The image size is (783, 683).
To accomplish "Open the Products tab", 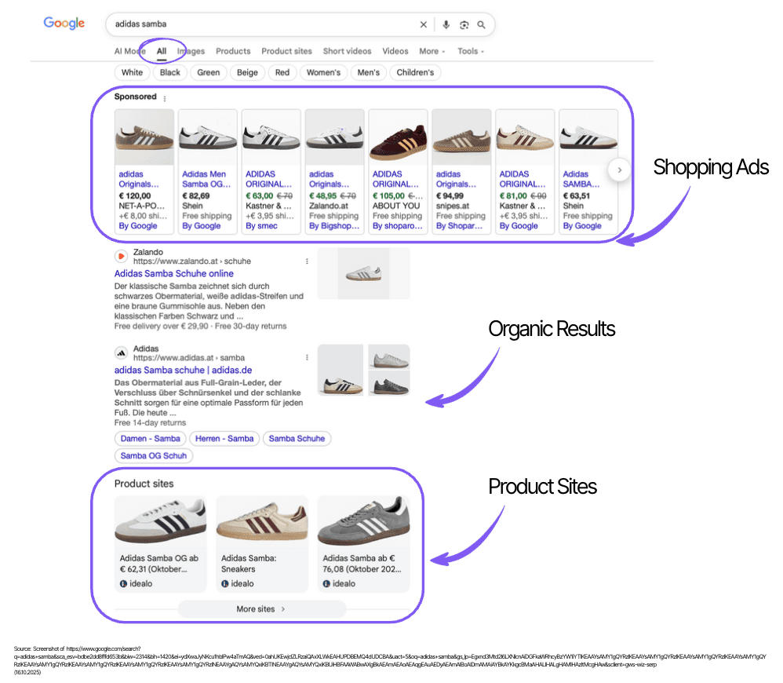I will pos(233,51).
